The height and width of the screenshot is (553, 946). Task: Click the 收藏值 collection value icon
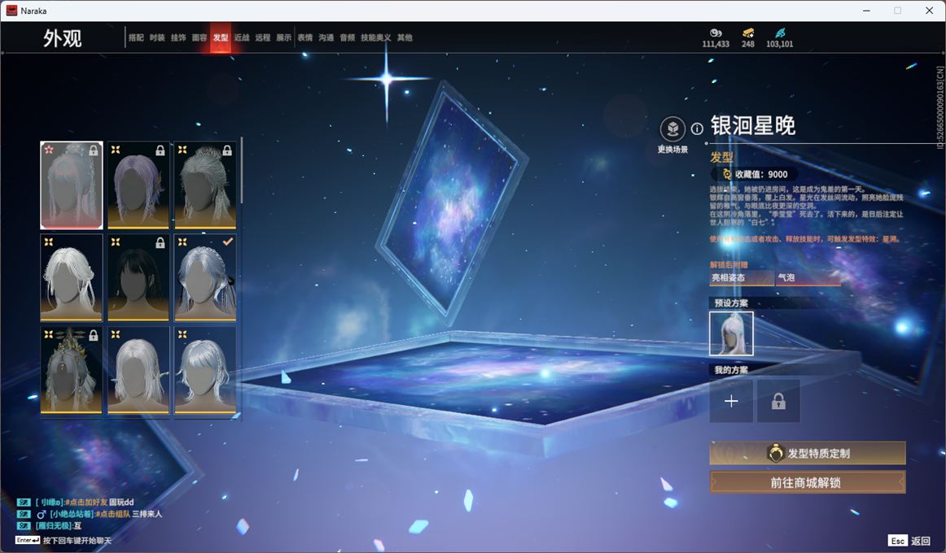(726, 174)
